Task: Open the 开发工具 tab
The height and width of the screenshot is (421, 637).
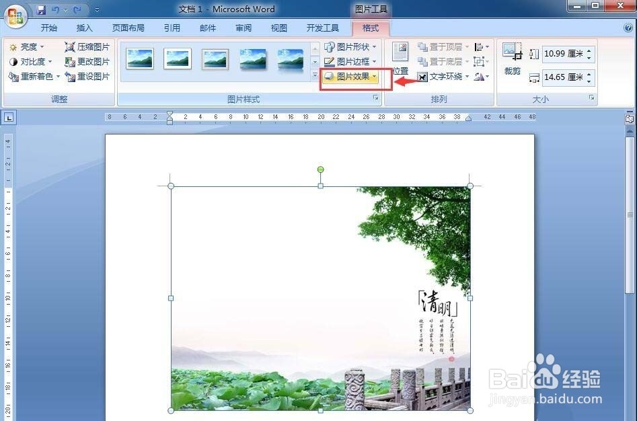Action: 323,28
